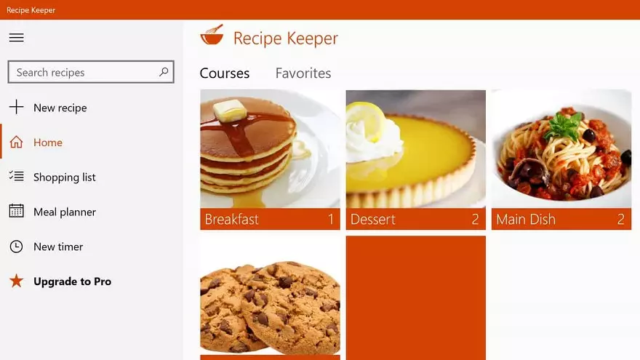Open the cookies course tile

tap(271, 298)
